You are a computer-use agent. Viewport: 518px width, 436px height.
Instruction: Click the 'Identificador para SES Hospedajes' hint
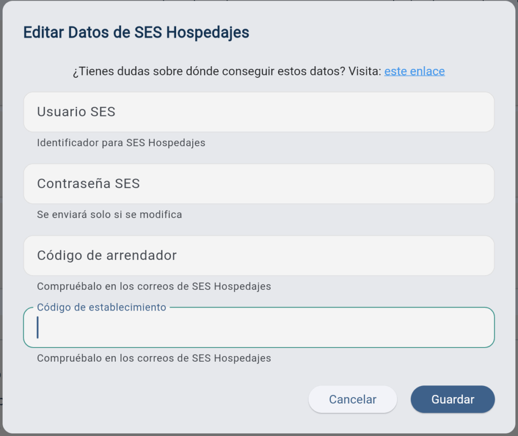tap(121, 143)
